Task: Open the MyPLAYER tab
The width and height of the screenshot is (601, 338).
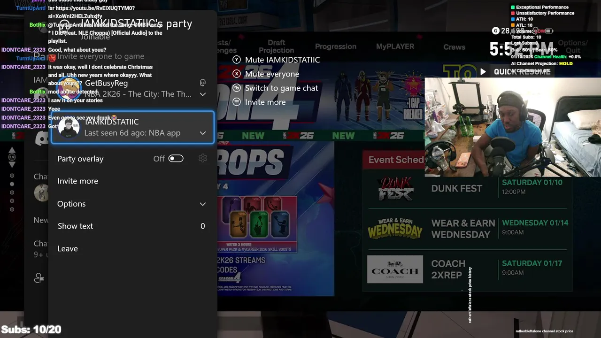Action: click(395, 46)
